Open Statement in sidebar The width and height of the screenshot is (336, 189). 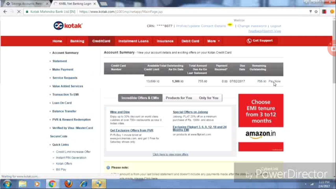(x=60, y=61)
